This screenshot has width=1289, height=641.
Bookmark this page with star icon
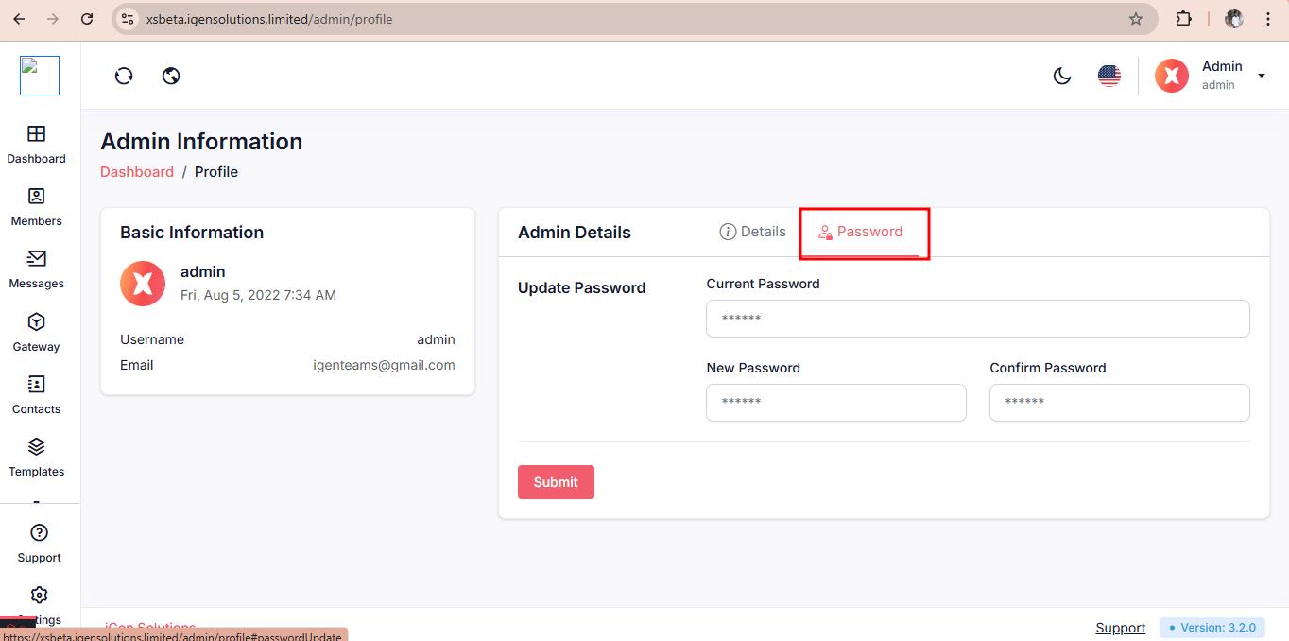(x=1136, y=19)
